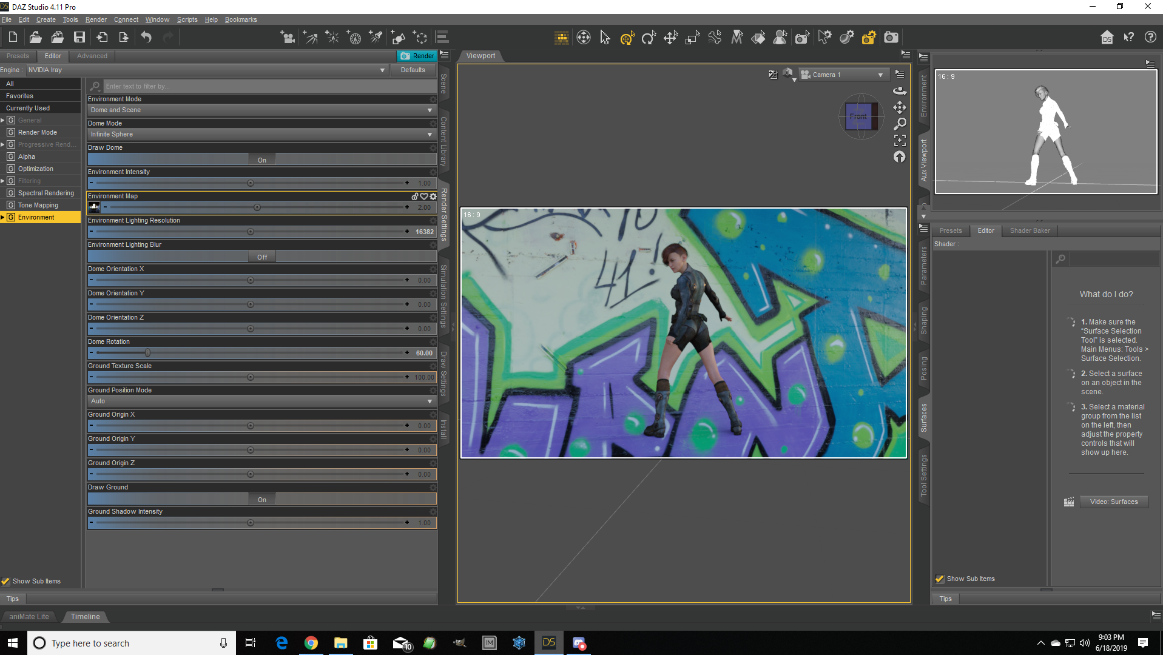Toggle the Draw Ground switch
Screen dimensions: 1163x655
[x=262, y=500]
